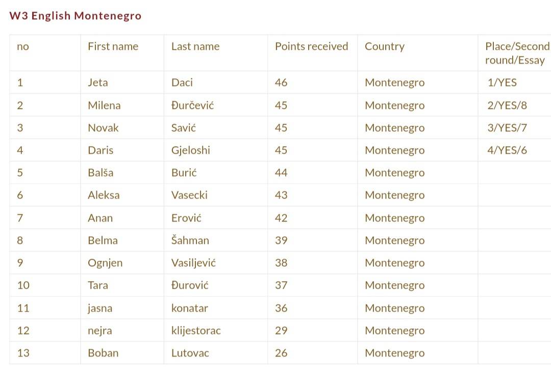
Task: Click the 4/YES/6 cell for Daris
Action: click(507, 150)
